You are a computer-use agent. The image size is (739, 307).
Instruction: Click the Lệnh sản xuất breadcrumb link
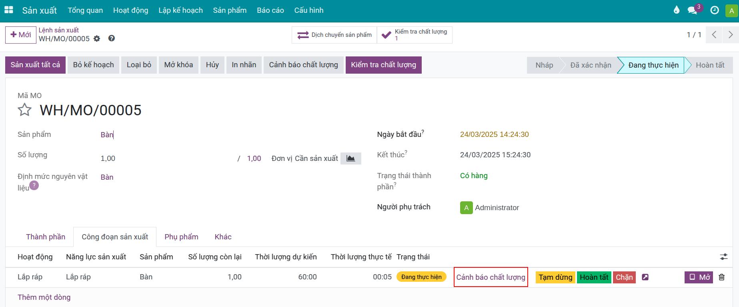point(58,30)
